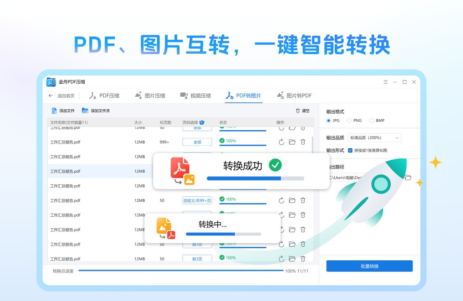Open the 页码选择 column header dropdown
This screenshot has width=463, height=301.
click(202, 122)
